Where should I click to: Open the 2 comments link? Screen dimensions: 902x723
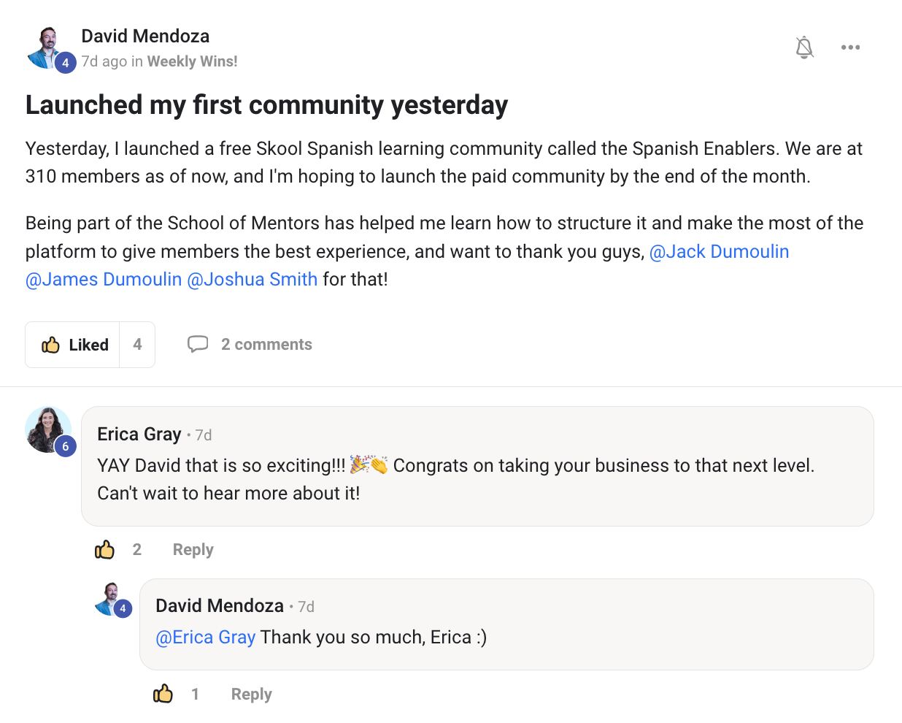tap(266, 345)
